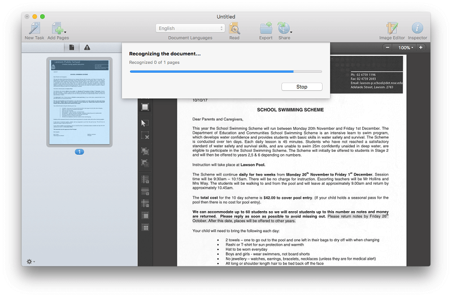Image resolution: width=452 pixels, height=297 pixels.
Task: Open the Image Editor
Action: [x=392, y=28]
